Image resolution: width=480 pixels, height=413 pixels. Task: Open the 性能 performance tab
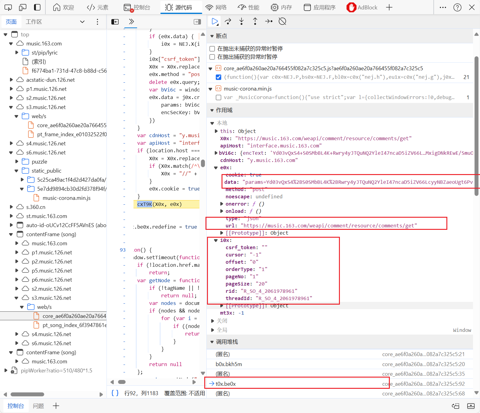pyautogui.click(x=248, y=7)
